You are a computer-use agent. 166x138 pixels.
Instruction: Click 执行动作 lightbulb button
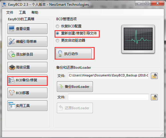tap(74, 54)
